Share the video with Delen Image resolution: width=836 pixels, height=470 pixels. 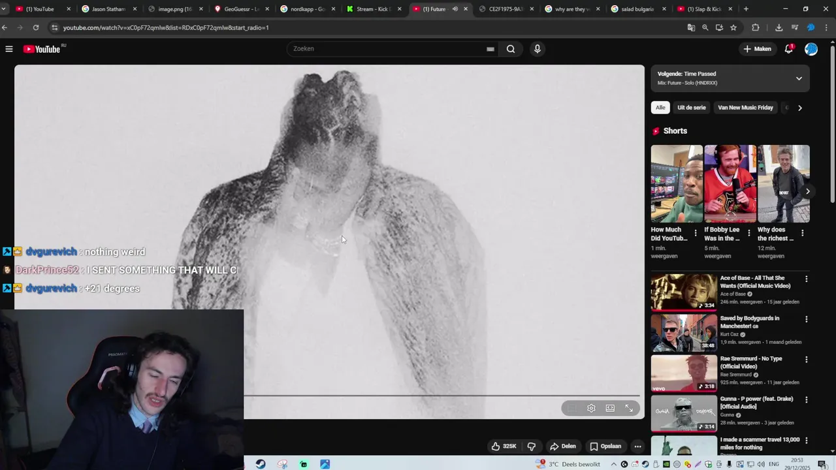(563, 446)
